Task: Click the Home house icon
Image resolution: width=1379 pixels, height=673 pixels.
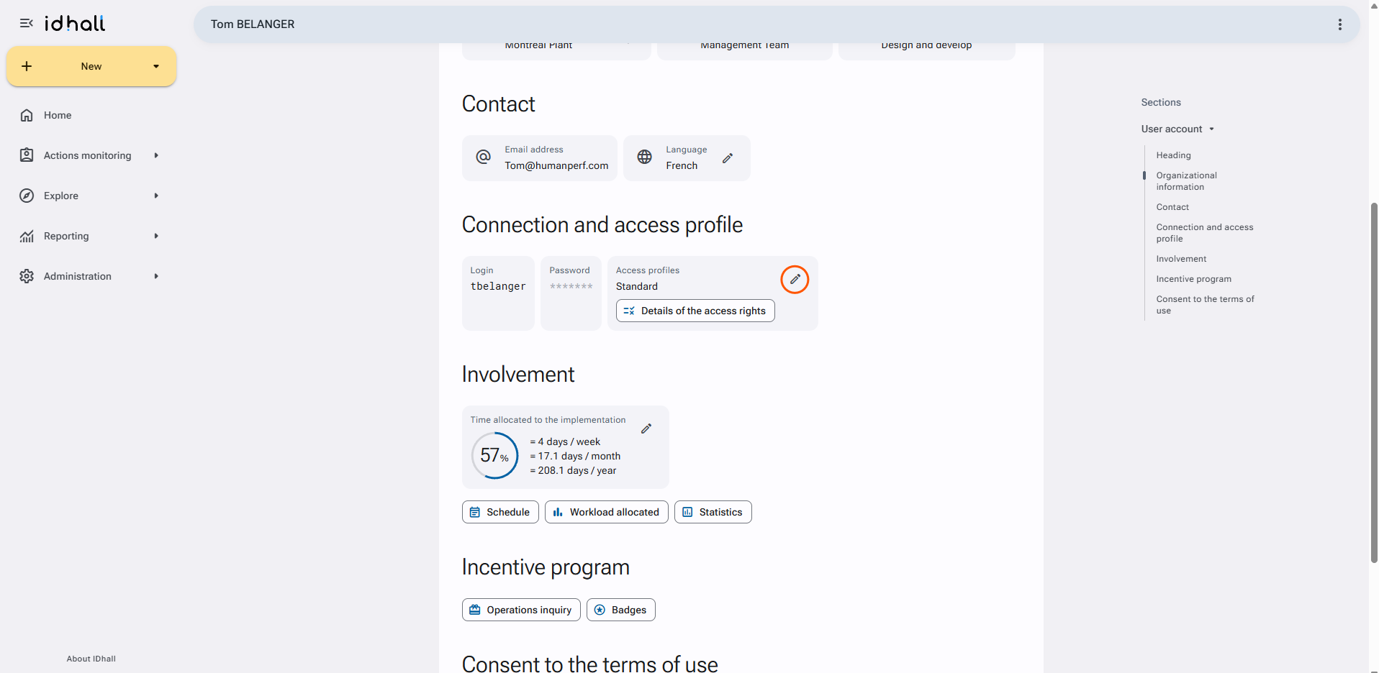Action: (x=27, y=115)
